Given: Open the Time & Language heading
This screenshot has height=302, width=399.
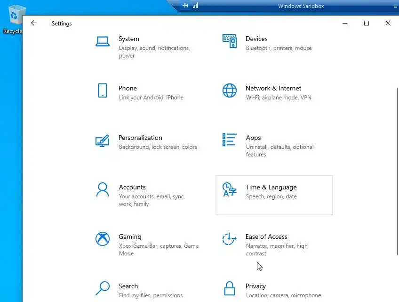Looking at the screenshot, I should tap(271, 188).
